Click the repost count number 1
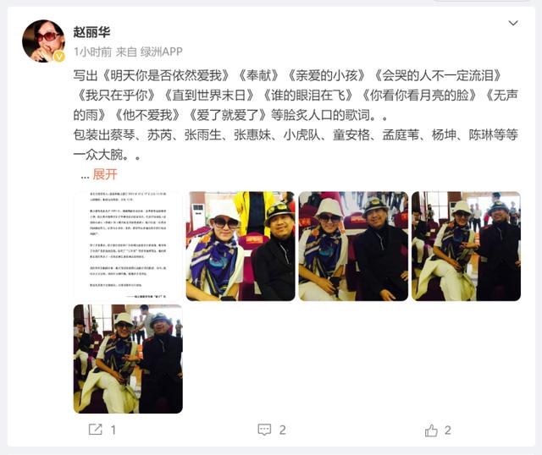The height and width of the screenshot is (455, 542). click(113, 430)
